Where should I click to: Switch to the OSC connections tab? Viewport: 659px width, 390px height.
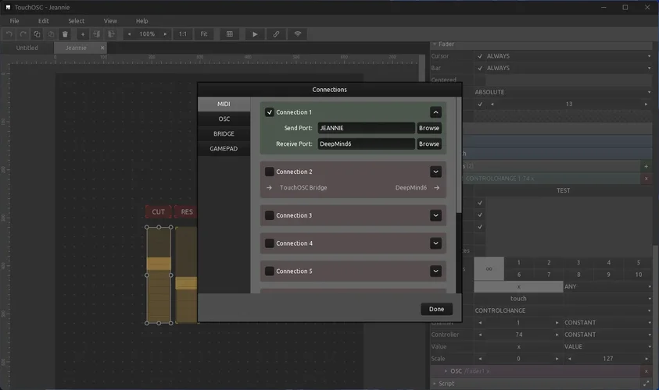(x=224, y=119)
